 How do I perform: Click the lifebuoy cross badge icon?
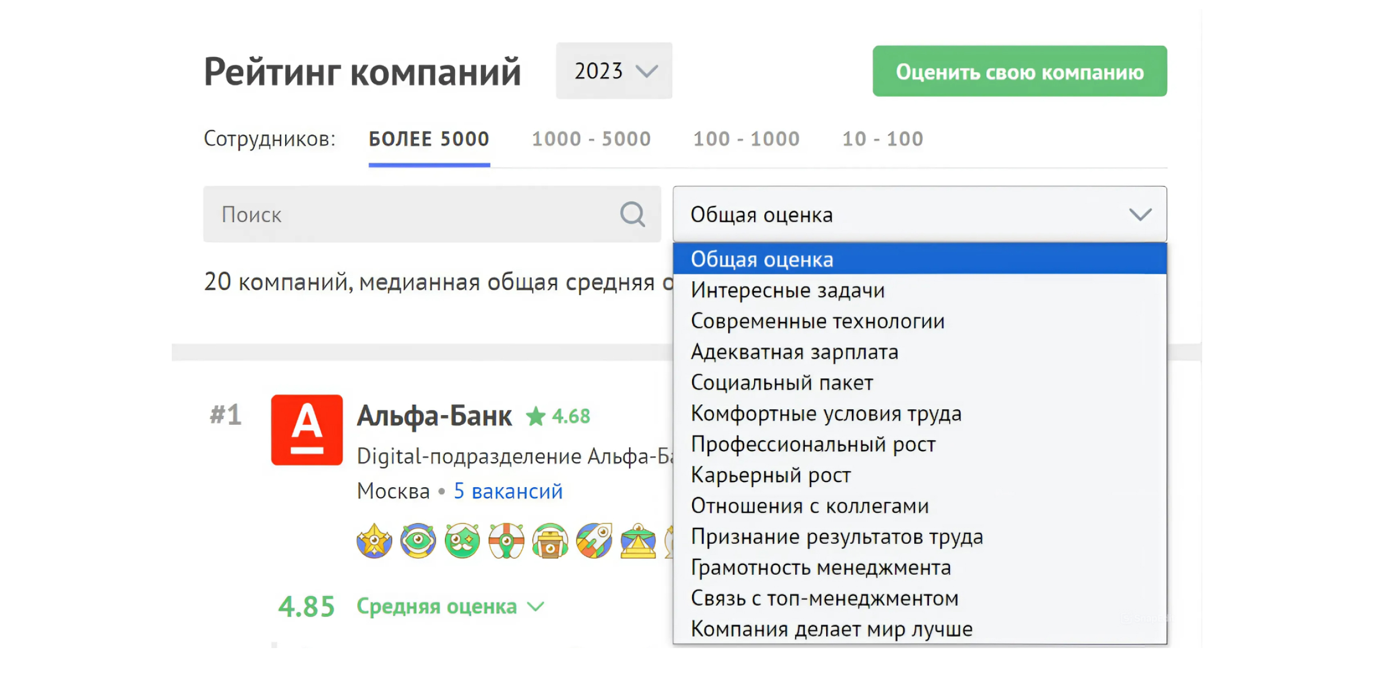point(506,541)
